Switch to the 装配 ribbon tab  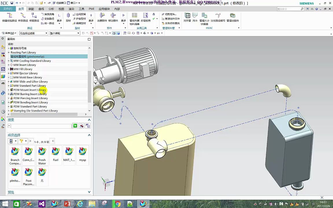point(31,9)
